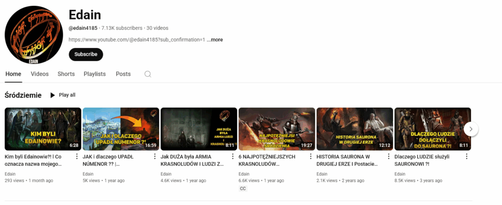Image resolution: width=502 pixels, height=205 pixels.
Task: Open the channel search magnifier icon
Action: [148, 74]
